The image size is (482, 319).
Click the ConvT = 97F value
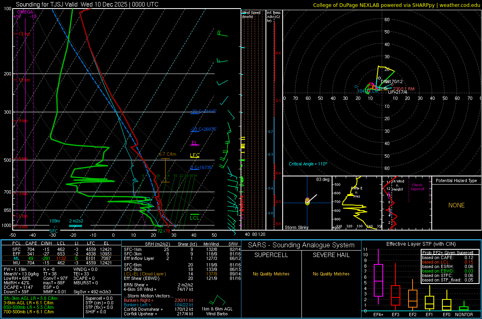pos(55,278)
